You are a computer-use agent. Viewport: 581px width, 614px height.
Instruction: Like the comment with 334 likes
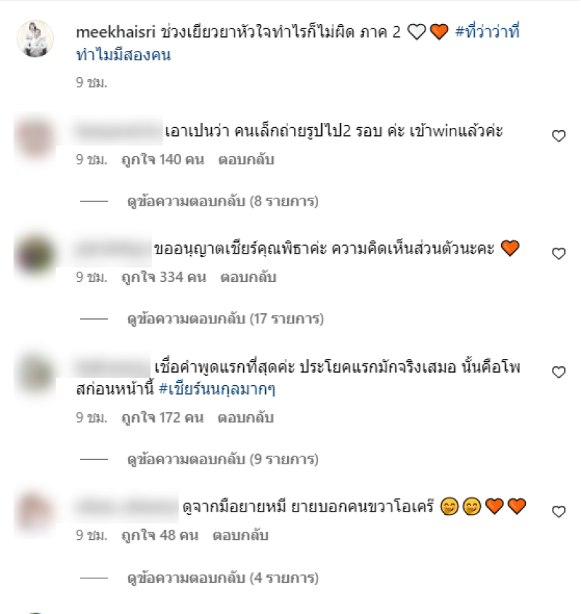coord(558,254)
